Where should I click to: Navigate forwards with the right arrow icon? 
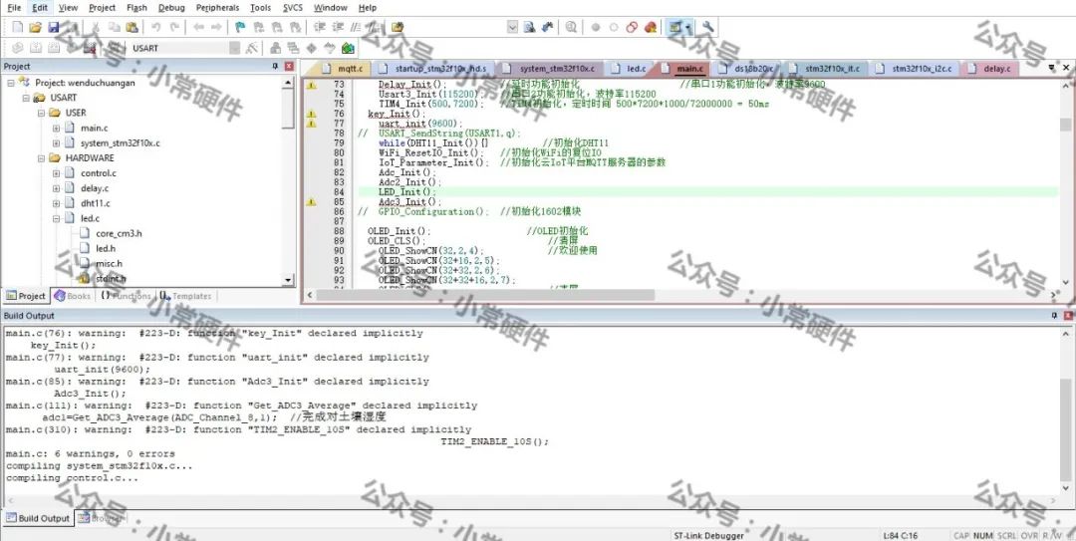[x=216, y=28]
